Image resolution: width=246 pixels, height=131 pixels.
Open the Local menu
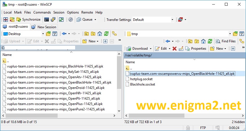[8, 12]
